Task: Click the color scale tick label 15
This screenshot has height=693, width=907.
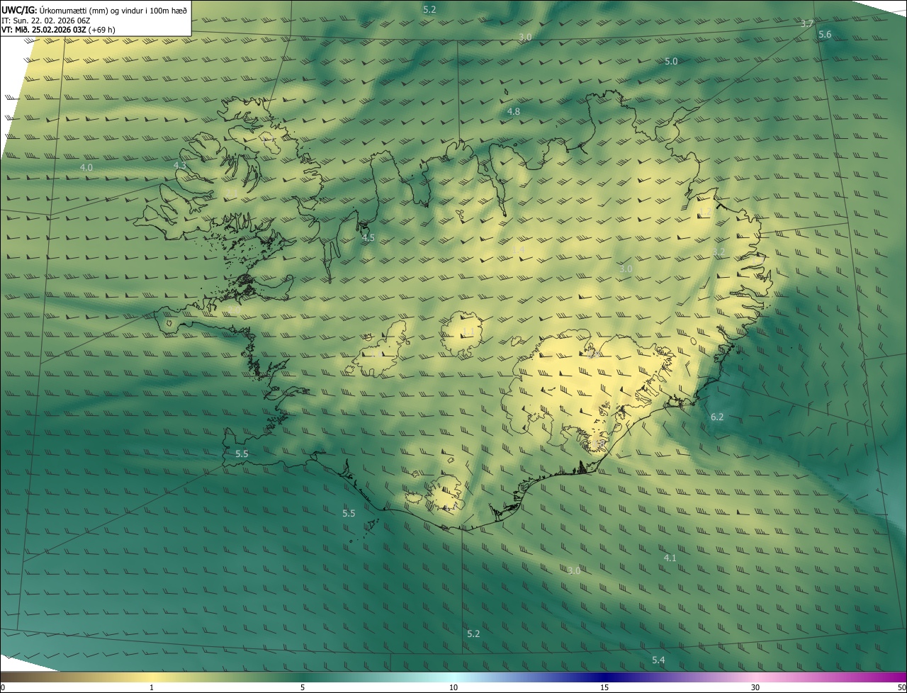Action: coord(604,687)
